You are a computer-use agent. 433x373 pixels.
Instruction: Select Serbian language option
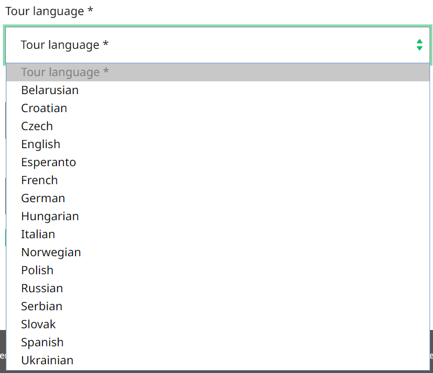pyautogui.click(x=42, y=306)
